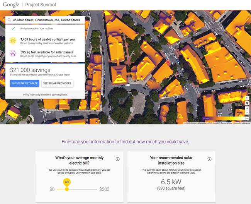Open info for recommended solar installation size
Screen dimensions: 251x204
click(x=209, y=159)
